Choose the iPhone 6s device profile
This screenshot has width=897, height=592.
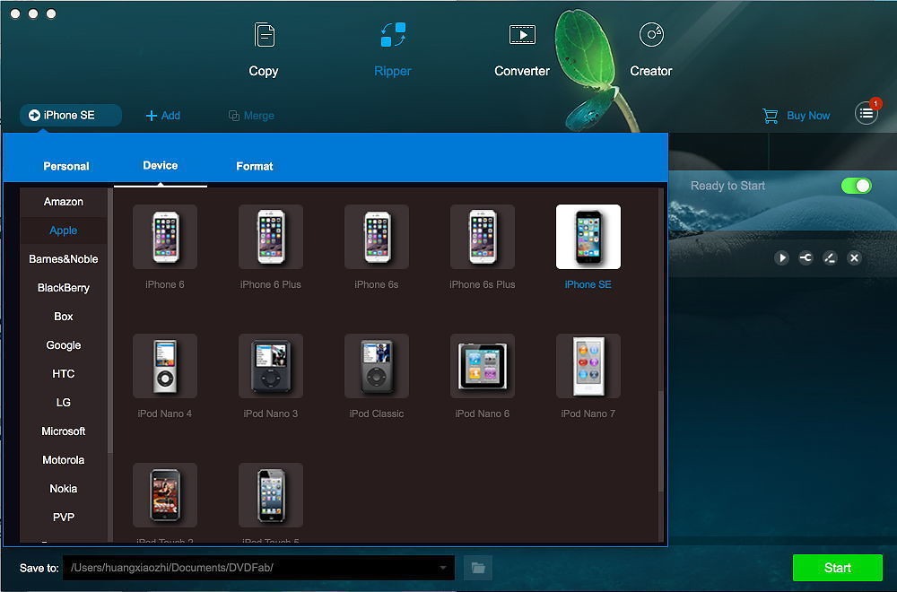pos(377,237)
